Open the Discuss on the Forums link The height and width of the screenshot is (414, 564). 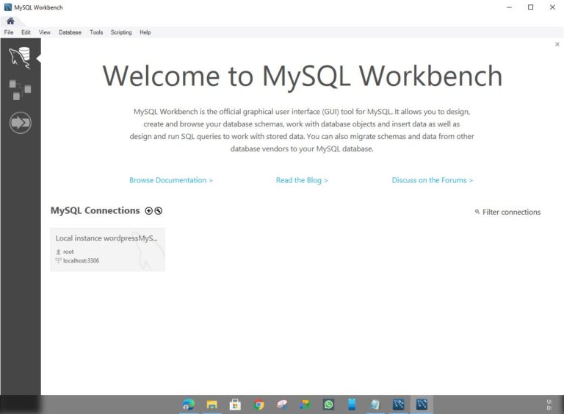click(x=432, y=180)
